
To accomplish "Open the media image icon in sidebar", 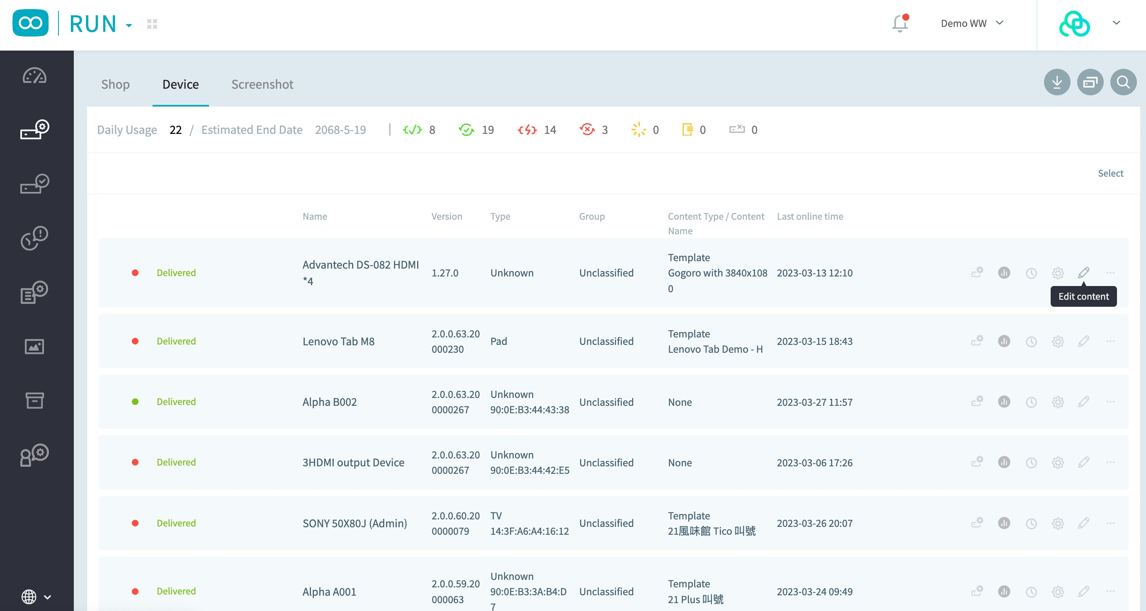I will click(34, 347).
